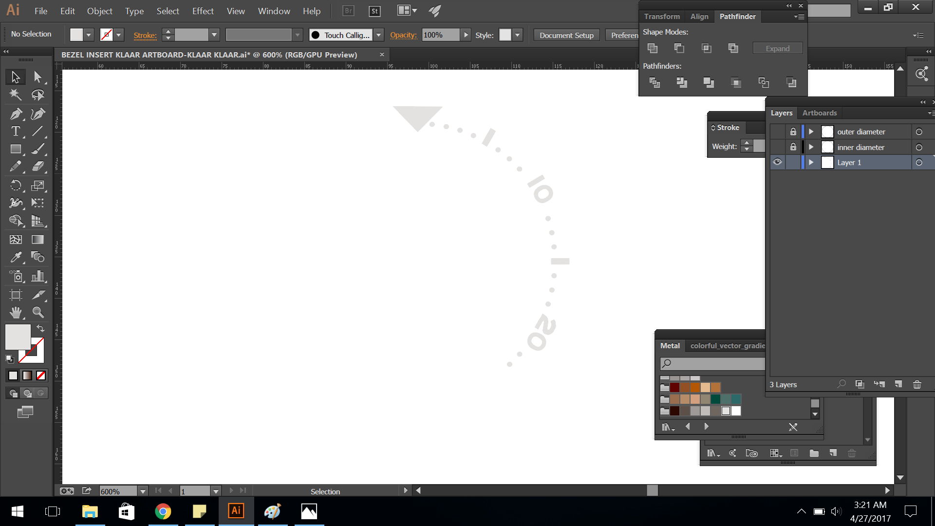This screenshot has height=526, width=935.
Task: Switch to the Artboards tab
Action: coord(820,113)
